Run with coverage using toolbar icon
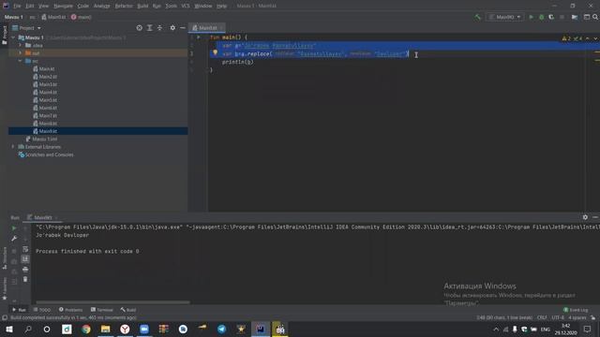The height and width of the screenshot is (337, 600). [x=551, y=17]
